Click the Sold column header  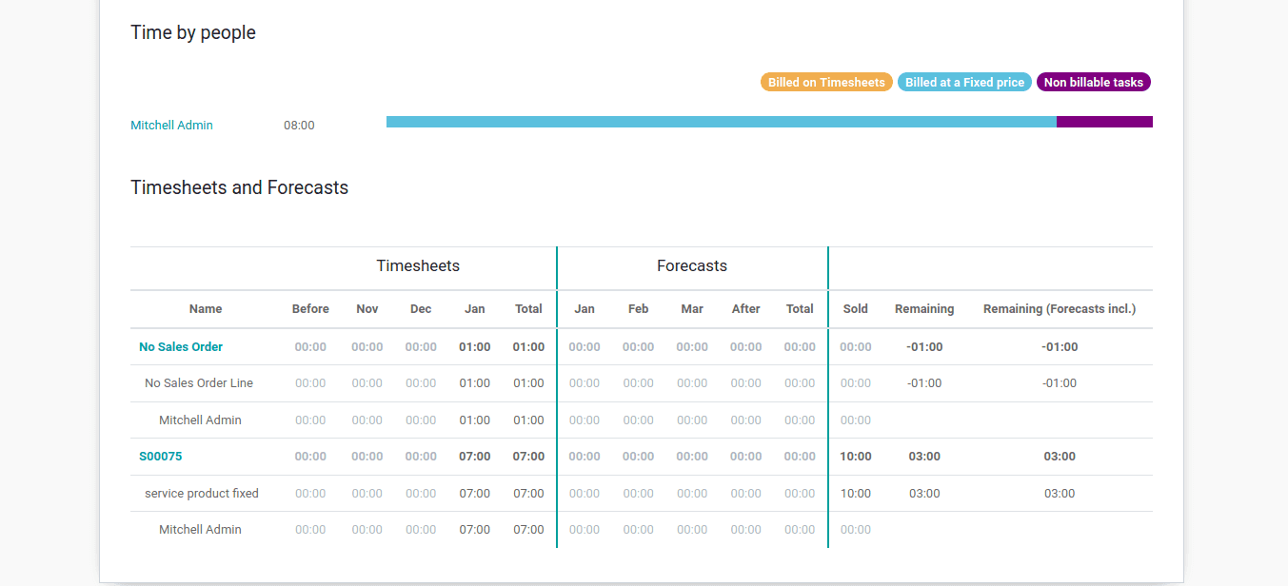(x=856, y=309)
